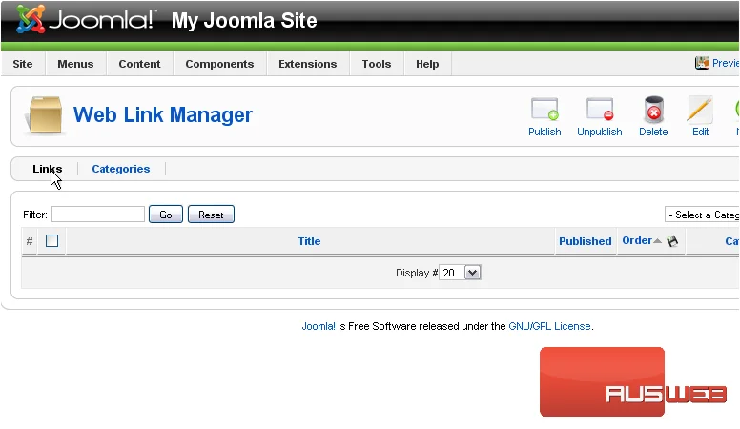Open the Menus menu

tap(75, 64)
